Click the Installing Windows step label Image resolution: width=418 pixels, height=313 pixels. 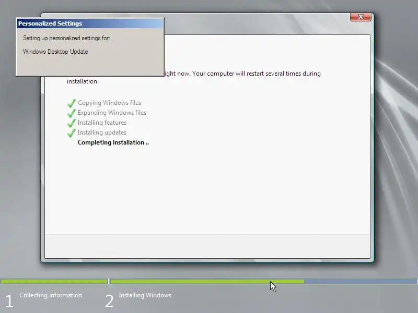tap(145, 295)
